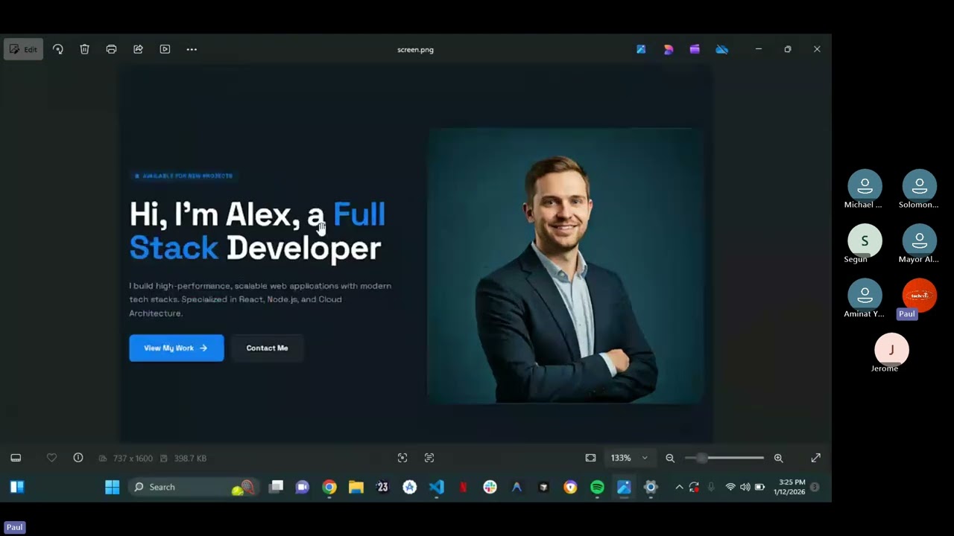954x536 pixels.
Task: Click the taskbar Search box
Action: [x=193, y=487]
